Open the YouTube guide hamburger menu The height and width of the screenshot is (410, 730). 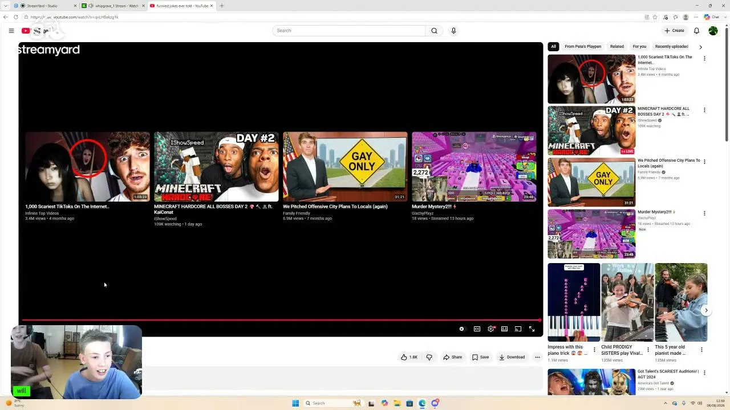(11, 31)
